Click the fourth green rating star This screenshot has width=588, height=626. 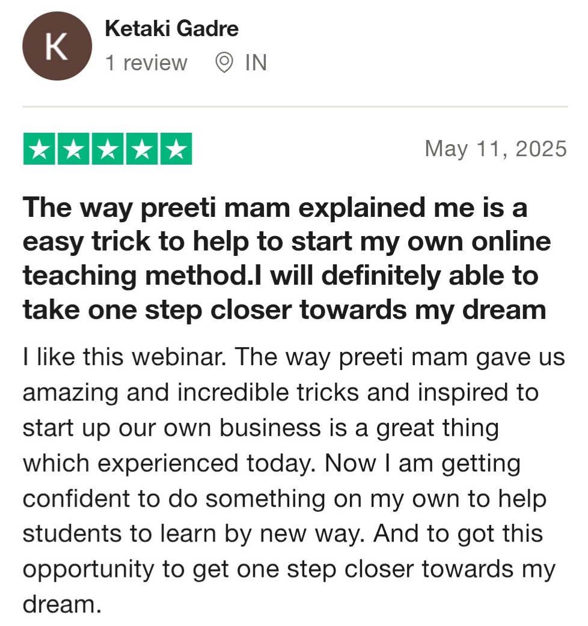[142, 149]
